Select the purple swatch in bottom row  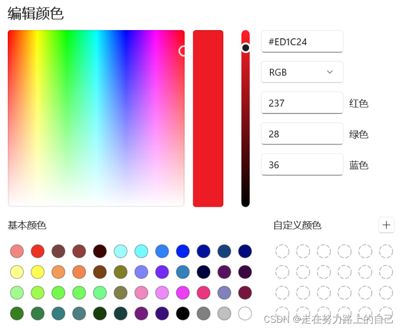click(x=141, y=313)
